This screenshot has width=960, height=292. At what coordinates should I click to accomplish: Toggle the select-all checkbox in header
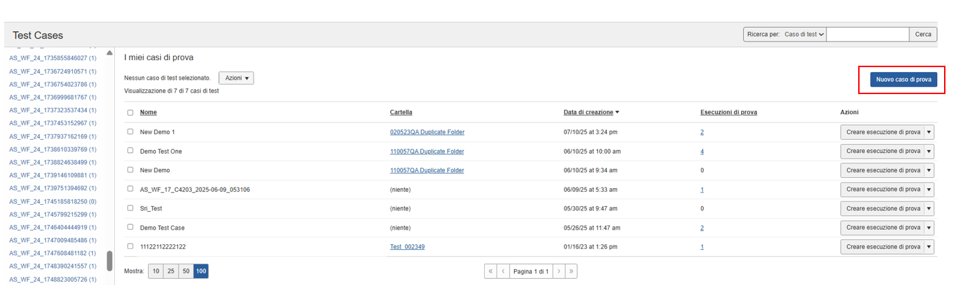[130, 112]
